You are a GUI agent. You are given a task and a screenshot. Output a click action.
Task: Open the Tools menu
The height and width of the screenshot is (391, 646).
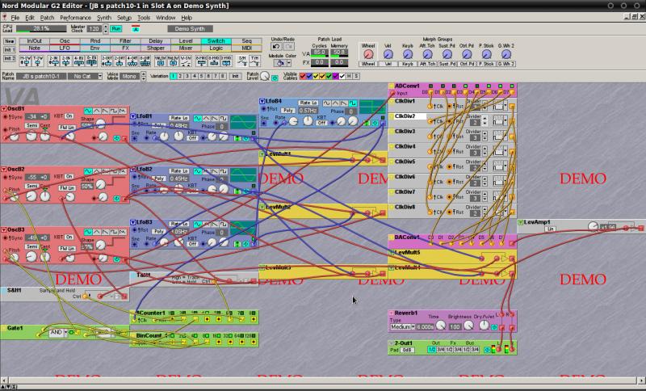tap(144, 18)
